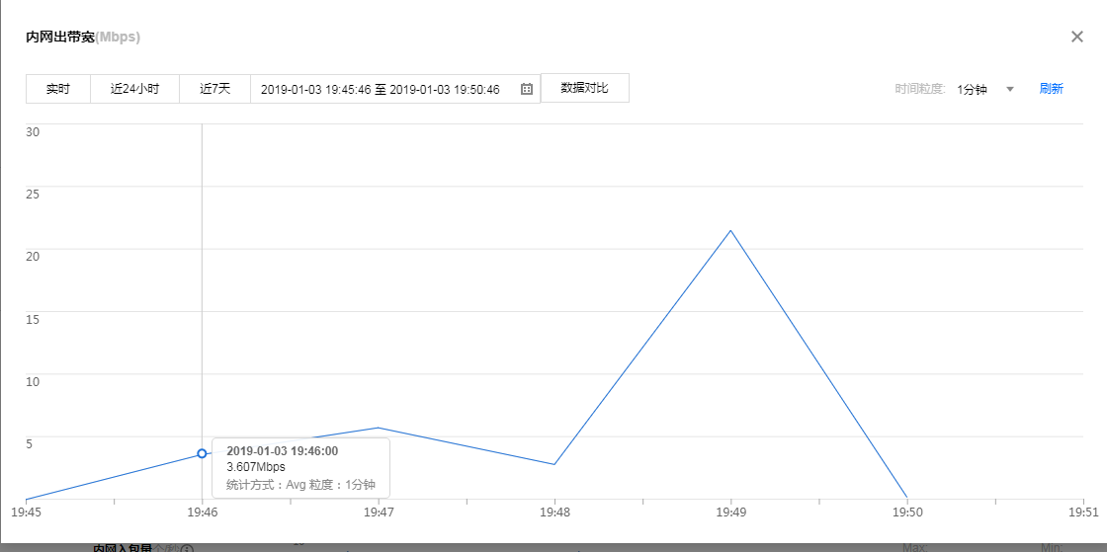Choose the 近7天 time range
This screenshot has width=1107, height=552.
pyautogui.click(x=214, y=89)
